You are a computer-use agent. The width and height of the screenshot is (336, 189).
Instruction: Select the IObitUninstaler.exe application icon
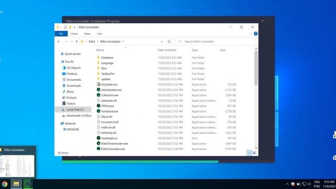click(x=98, y=149)
